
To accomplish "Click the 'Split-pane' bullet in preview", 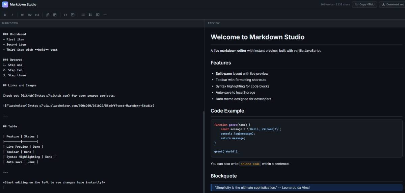I will pyautogui.click(x=242, y=74).
